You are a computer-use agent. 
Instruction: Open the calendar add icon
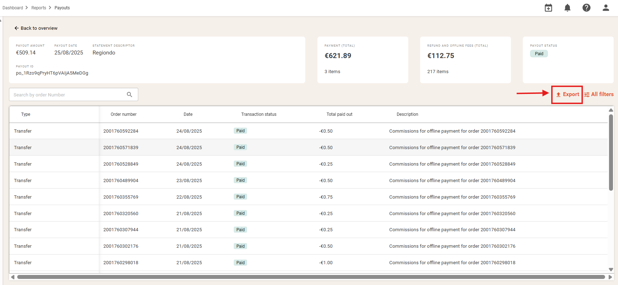(548, 8)
